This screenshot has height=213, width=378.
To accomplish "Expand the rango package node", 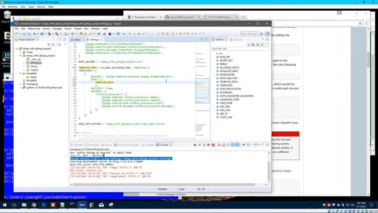I will point(20,52).
